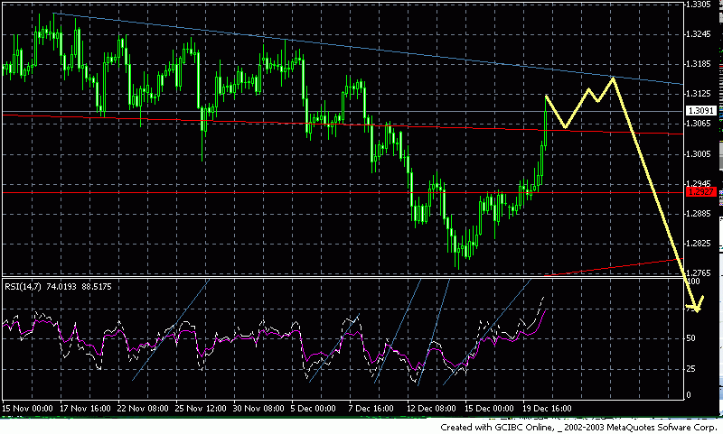Click price axis value 1.3125
The height and width of the screenshot is (434, 723).
click(698, 94)
